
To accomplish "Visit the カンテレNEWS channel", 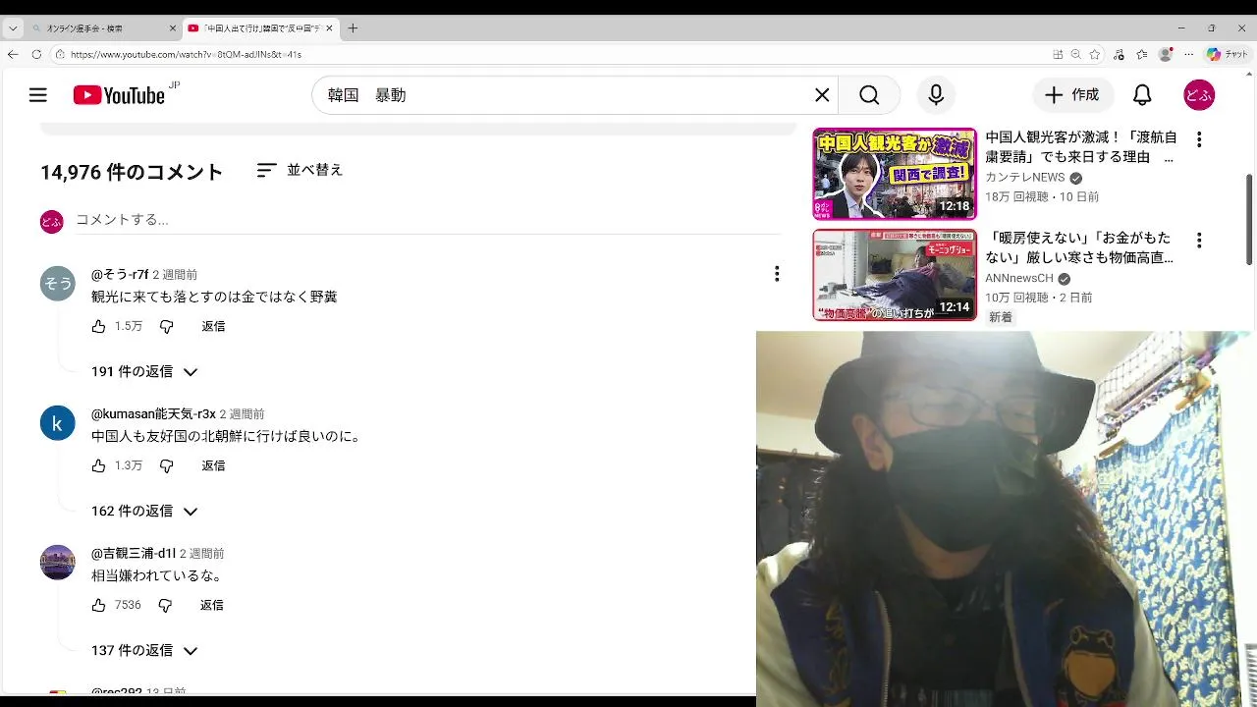I will (x=1025, y=178).
